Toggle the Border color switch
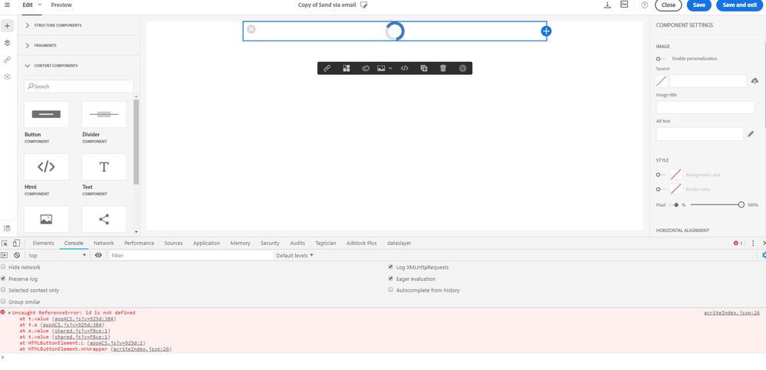766x370 pixels. [661, 189]
